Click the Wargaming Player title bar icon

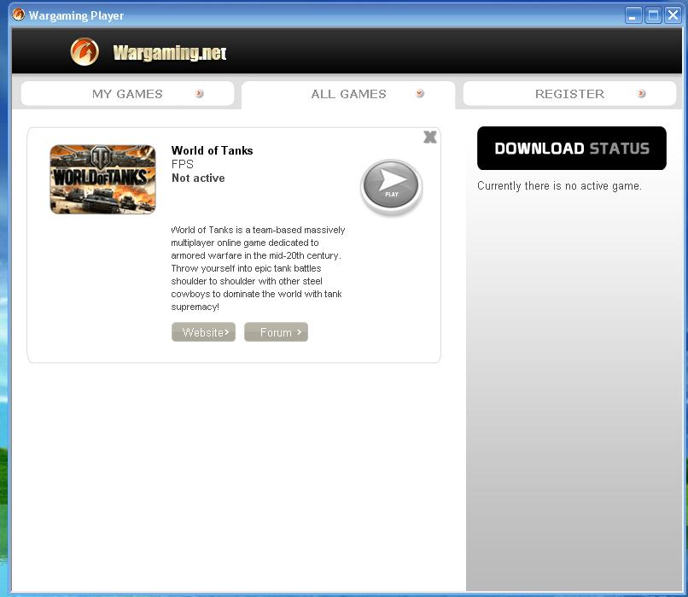[x=19, y=15]
